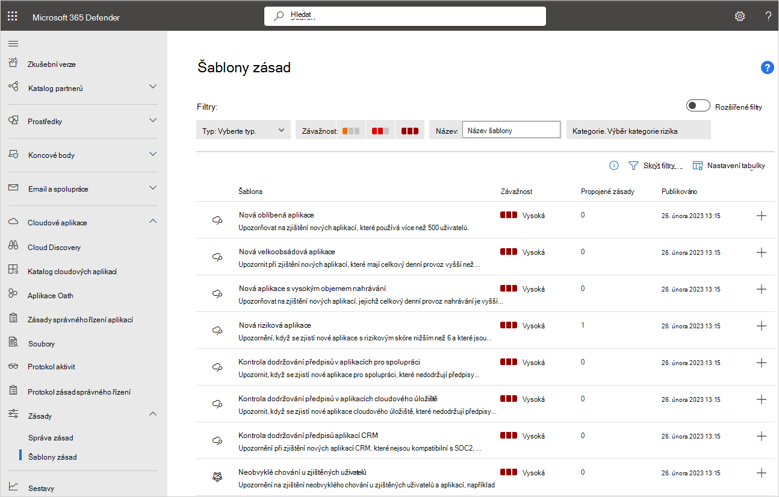Open Cloud Discovery page
The image size is (779, 497).
click(x=54, y=247)
